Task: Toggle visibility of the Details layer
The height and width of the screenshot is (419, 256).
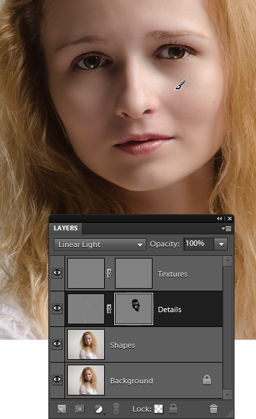Action: pos(57,308)
